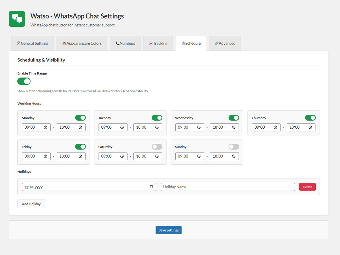Image resolution: width=340 pixels, height=255 pixels.
Task: Open clock picker for Tuesday end time
Action: (x=157, y=127)
